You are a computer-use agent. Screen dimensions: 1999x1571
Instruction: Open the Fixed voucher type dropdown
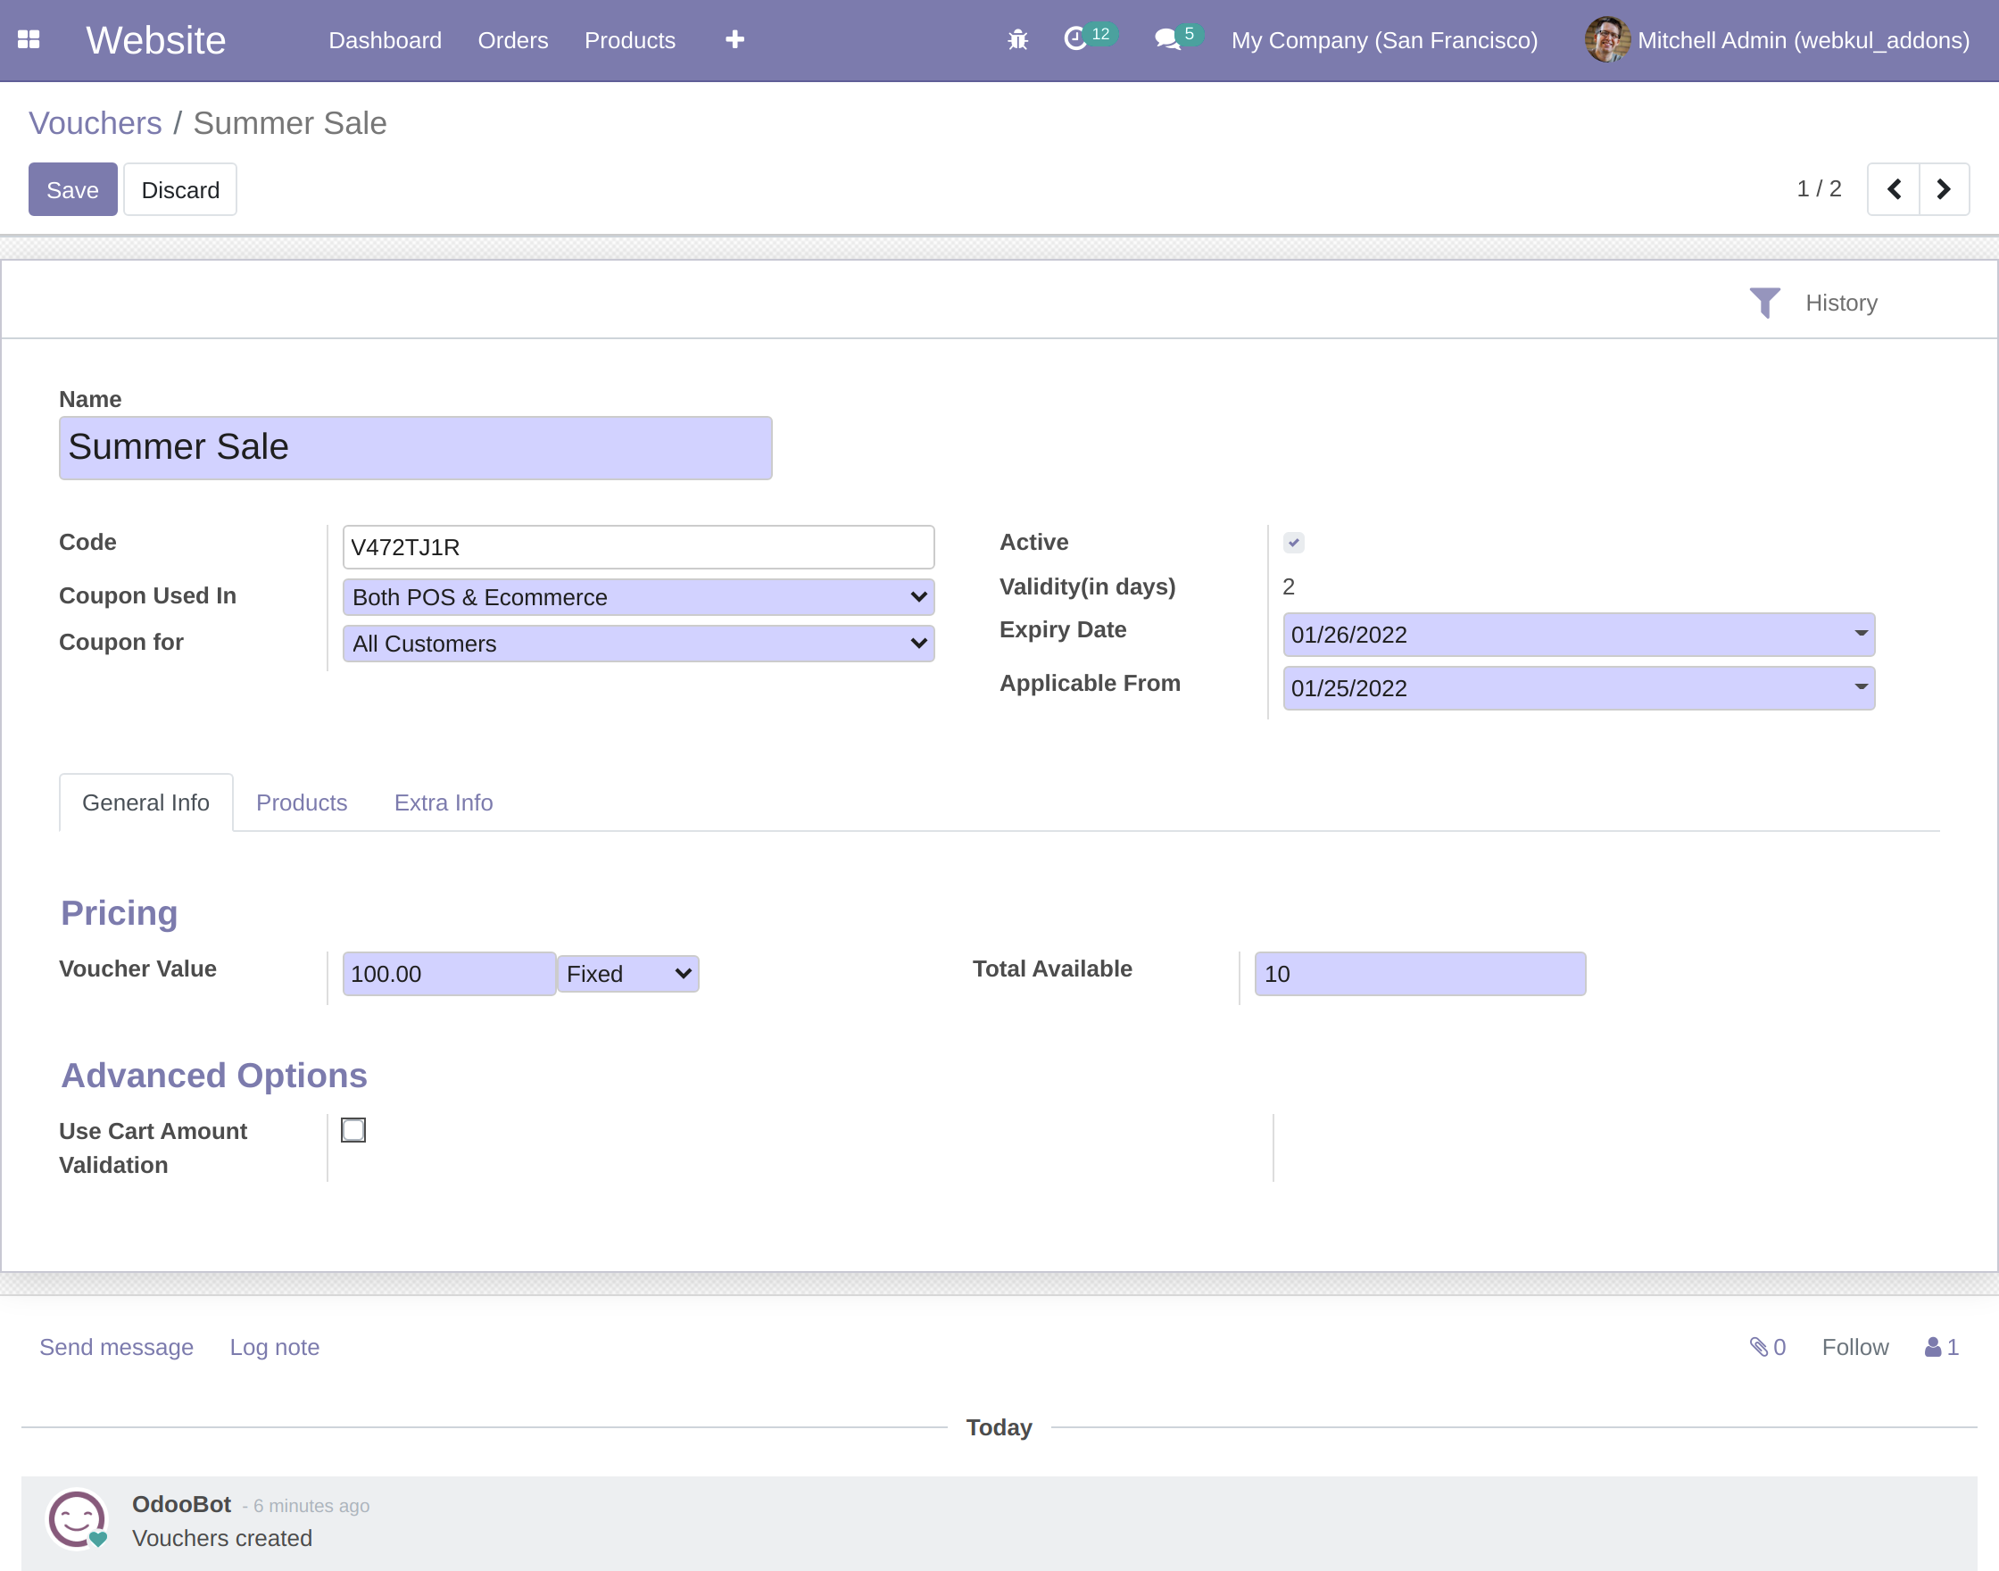(628, 974)
